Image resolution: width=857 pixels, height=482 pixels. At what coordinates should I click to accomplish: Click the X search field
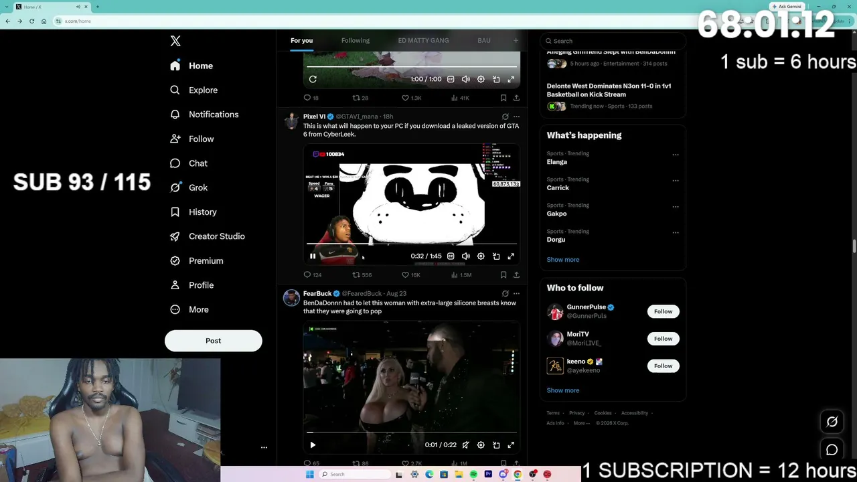click(x=613, y=41)
